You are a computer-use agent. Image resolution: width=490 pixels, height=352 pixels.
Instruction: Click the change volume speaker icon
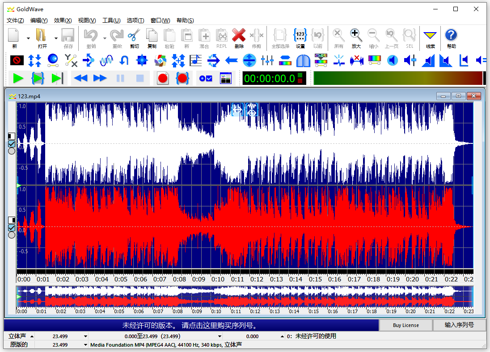pos(392,60)
